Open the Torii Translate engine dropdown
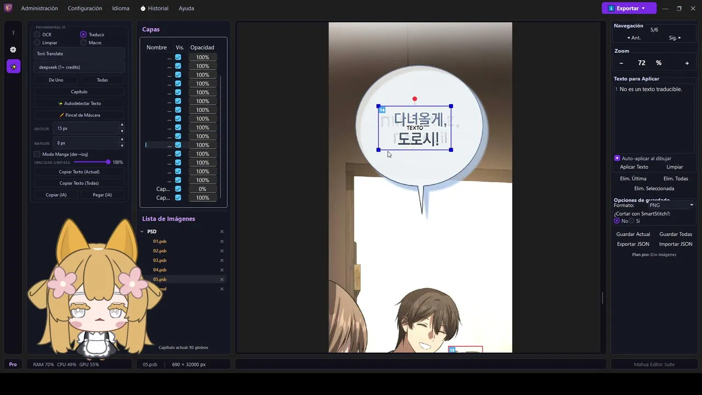702x395 pixels. tap(80, 54)
